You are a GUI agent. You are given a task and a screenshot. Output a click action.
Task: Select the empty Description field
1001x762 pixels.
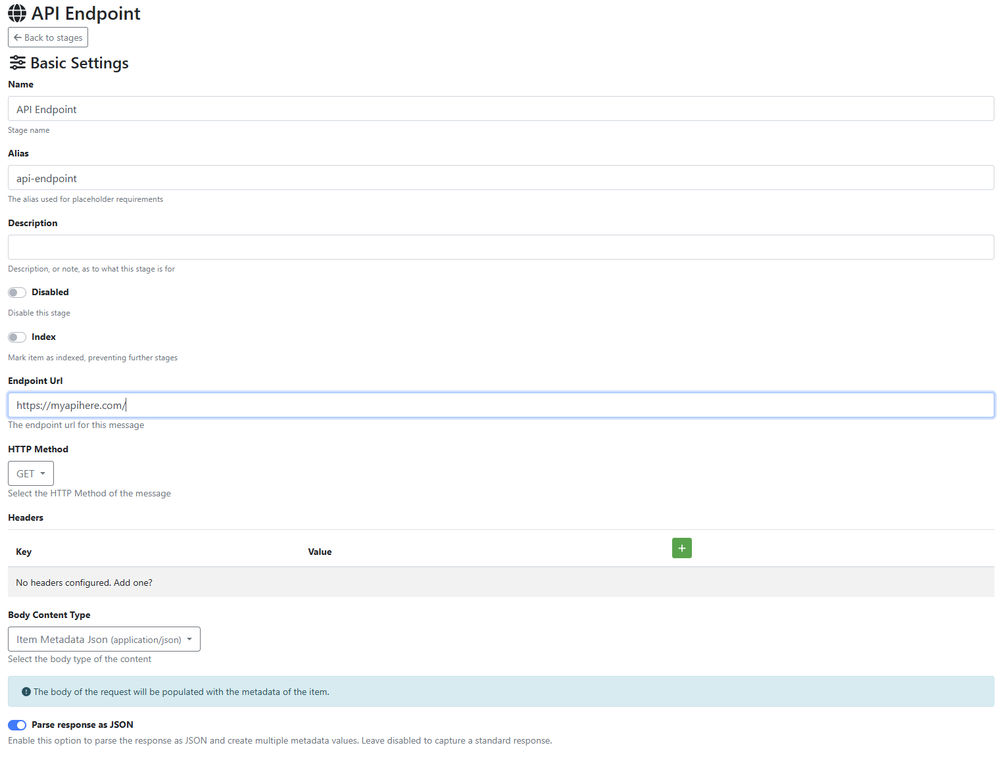point(500,247)
